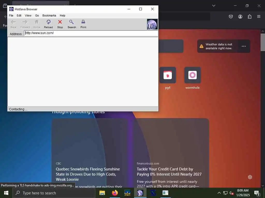Switch to Firefox from the taskbar
The image size is (265, 198).
tap(115, 193)
